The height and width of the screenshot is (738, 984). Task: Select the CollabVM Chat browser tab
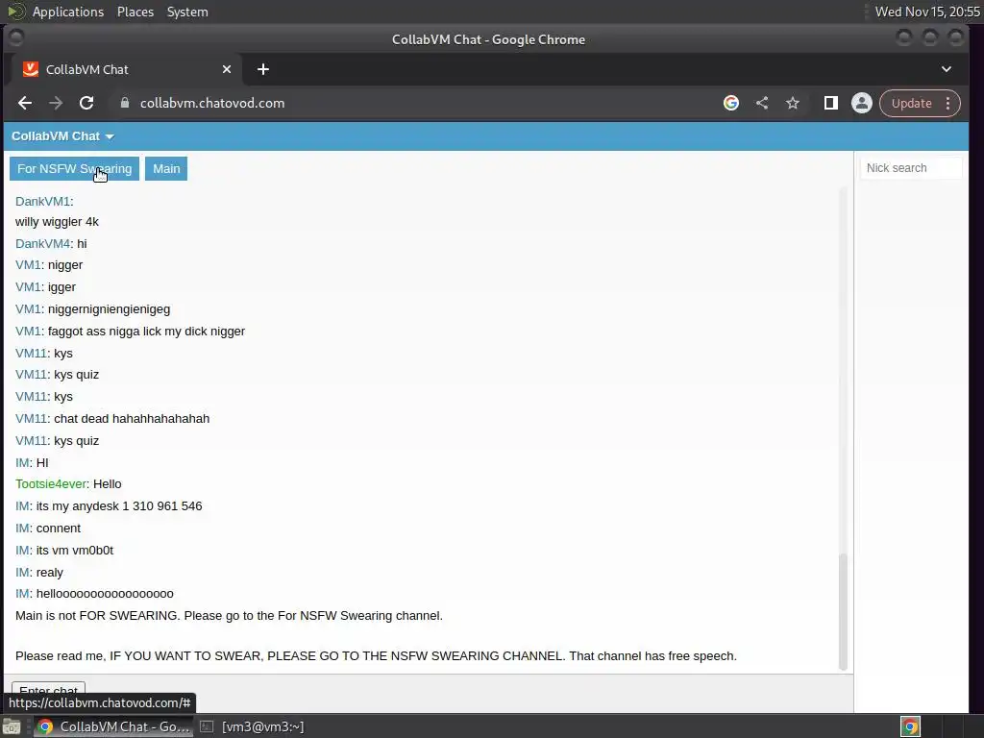[126, 69]
